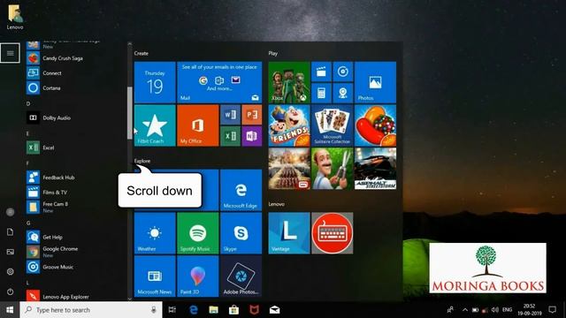The image size is (566, 318).
Task: Open the Skype tile
Action: (x=241, y=233)
